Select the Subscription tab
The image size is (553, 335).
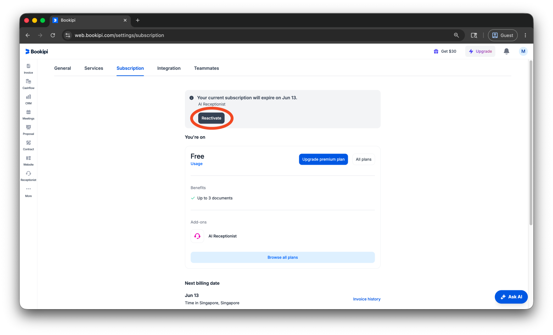(130, 68)
